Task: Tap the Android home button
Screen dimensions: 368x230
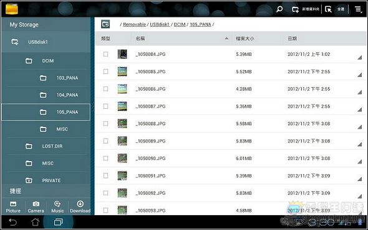Action: (36, 222)
